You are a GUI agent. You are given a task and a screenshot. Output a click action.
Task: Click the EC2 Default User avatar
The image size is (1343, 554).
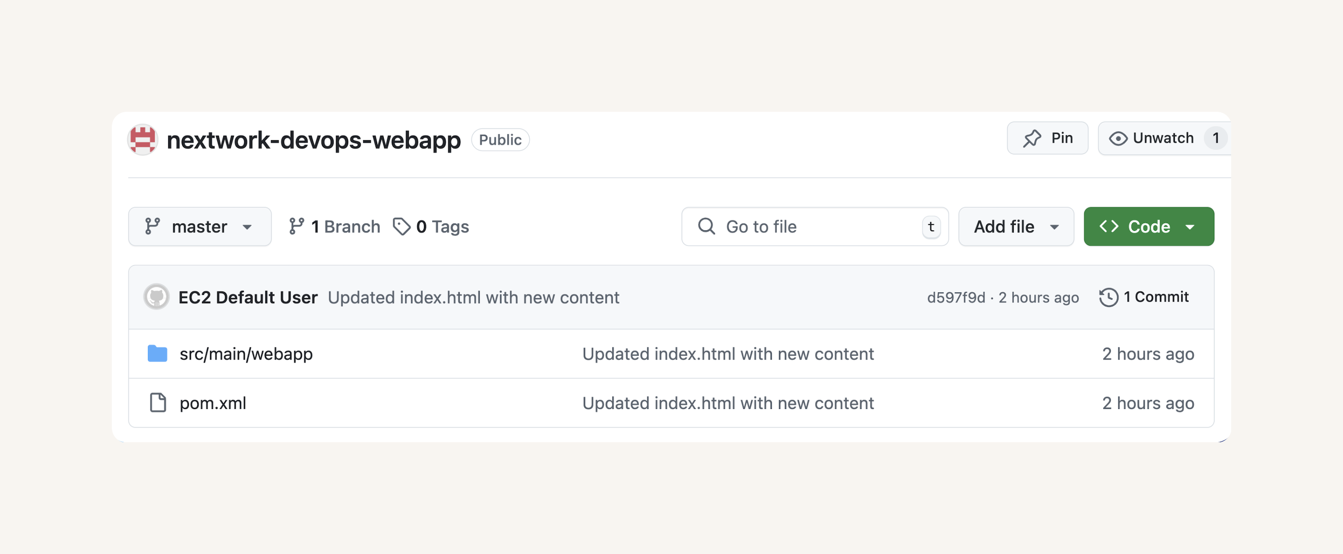click(156, 297)
